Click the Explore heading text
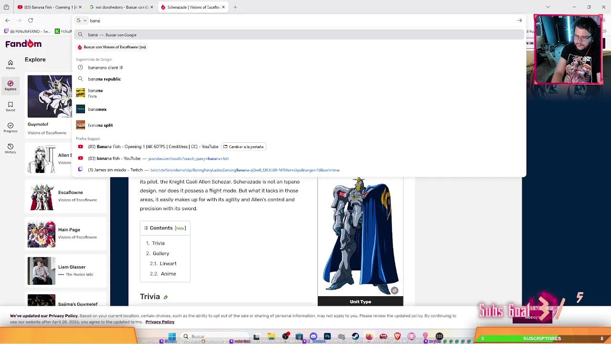The height and width of the screenshot is (344, 611). pyautogui.click(x=35, y=60)
